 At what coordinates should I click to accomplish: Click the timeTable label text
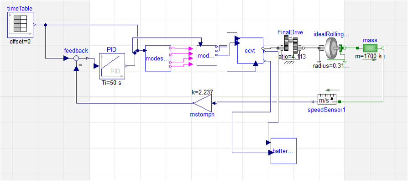20,8
